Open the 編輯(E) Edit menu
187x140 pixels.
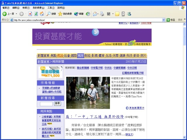(16, 8)
